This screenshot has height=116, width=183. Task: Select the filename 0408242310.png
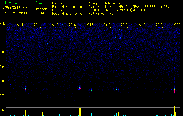coord(15,8)
